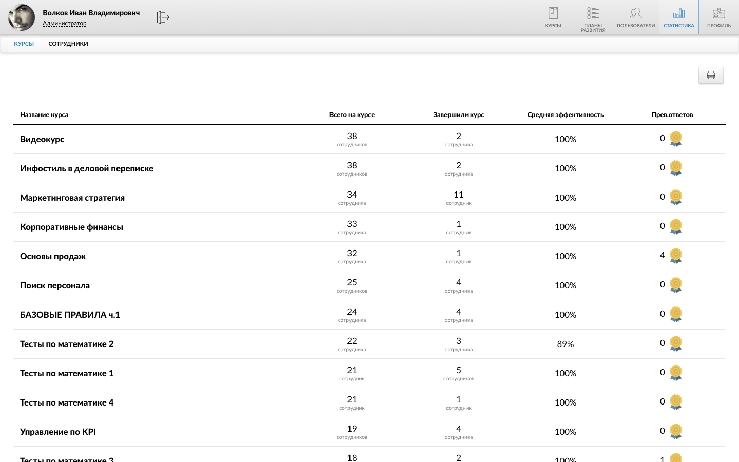The height and width of the screenshot is (462, 739).
Task: Sort by Средняя эффективность column header
Action: (x=565, y=115)
